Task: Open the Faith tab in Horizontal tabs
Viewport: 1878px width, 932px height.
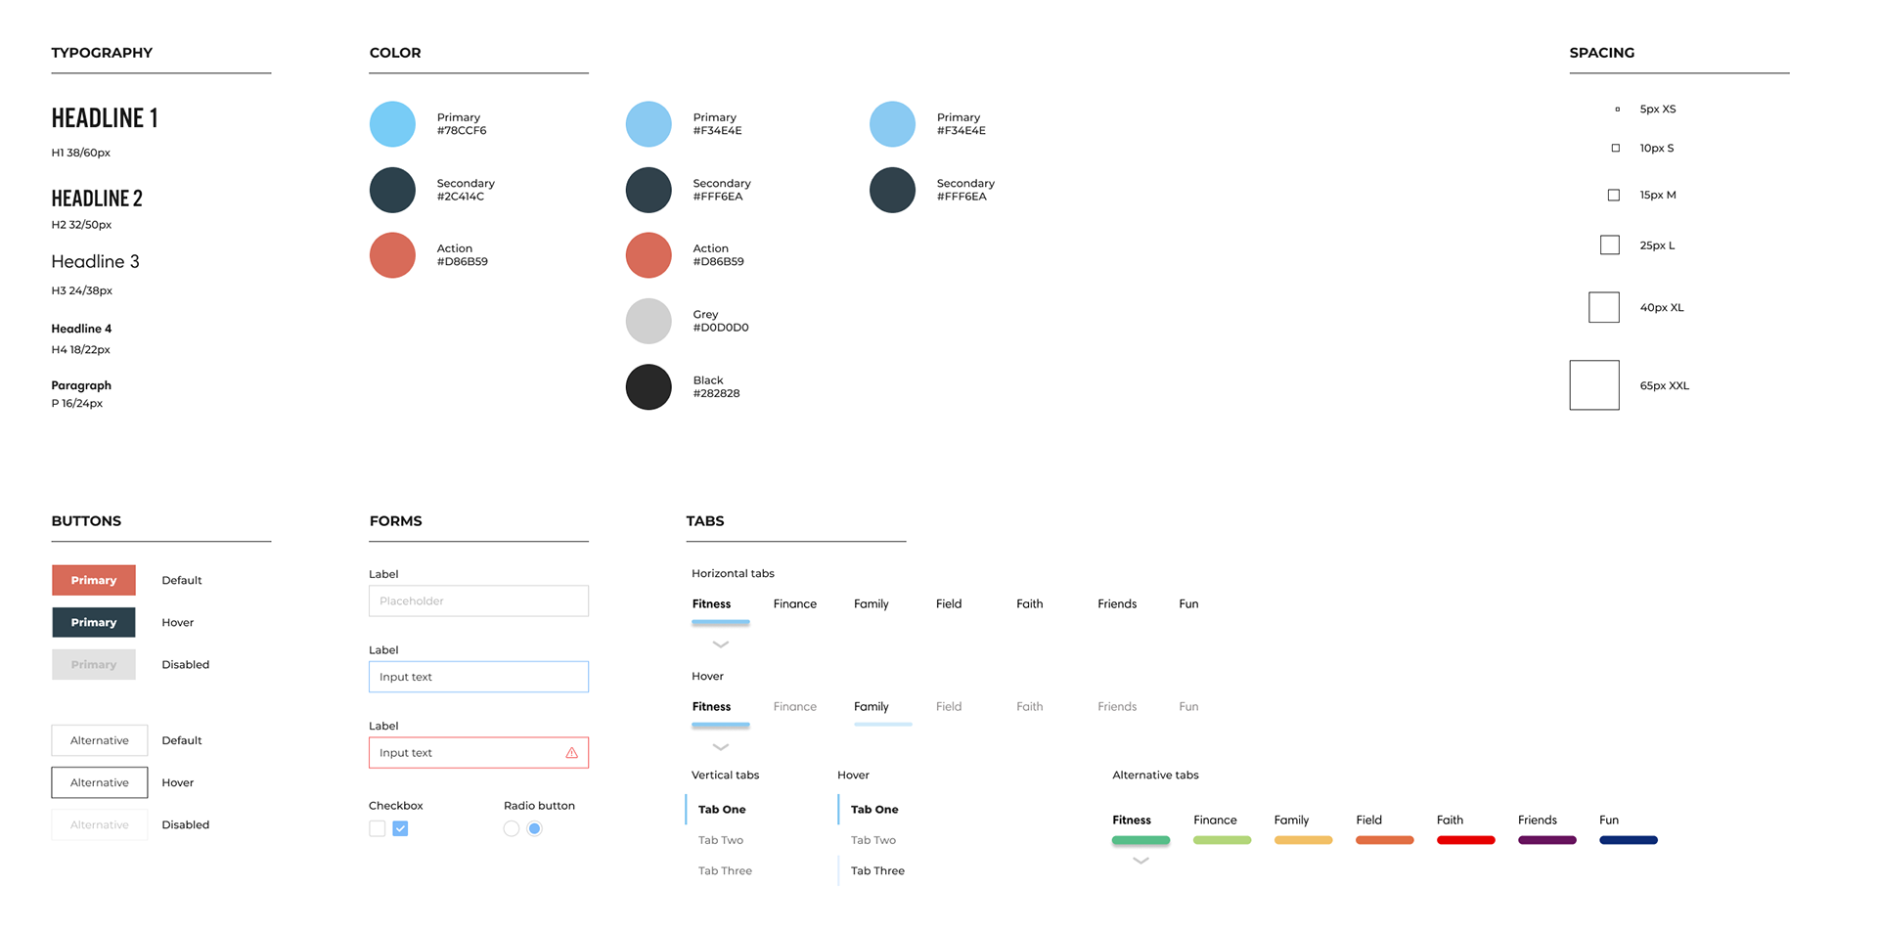Action: (x=1030, y=604)
